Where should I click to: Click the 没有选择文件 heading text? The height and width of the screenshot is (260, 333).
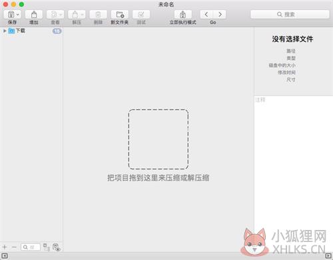(292, 39)
